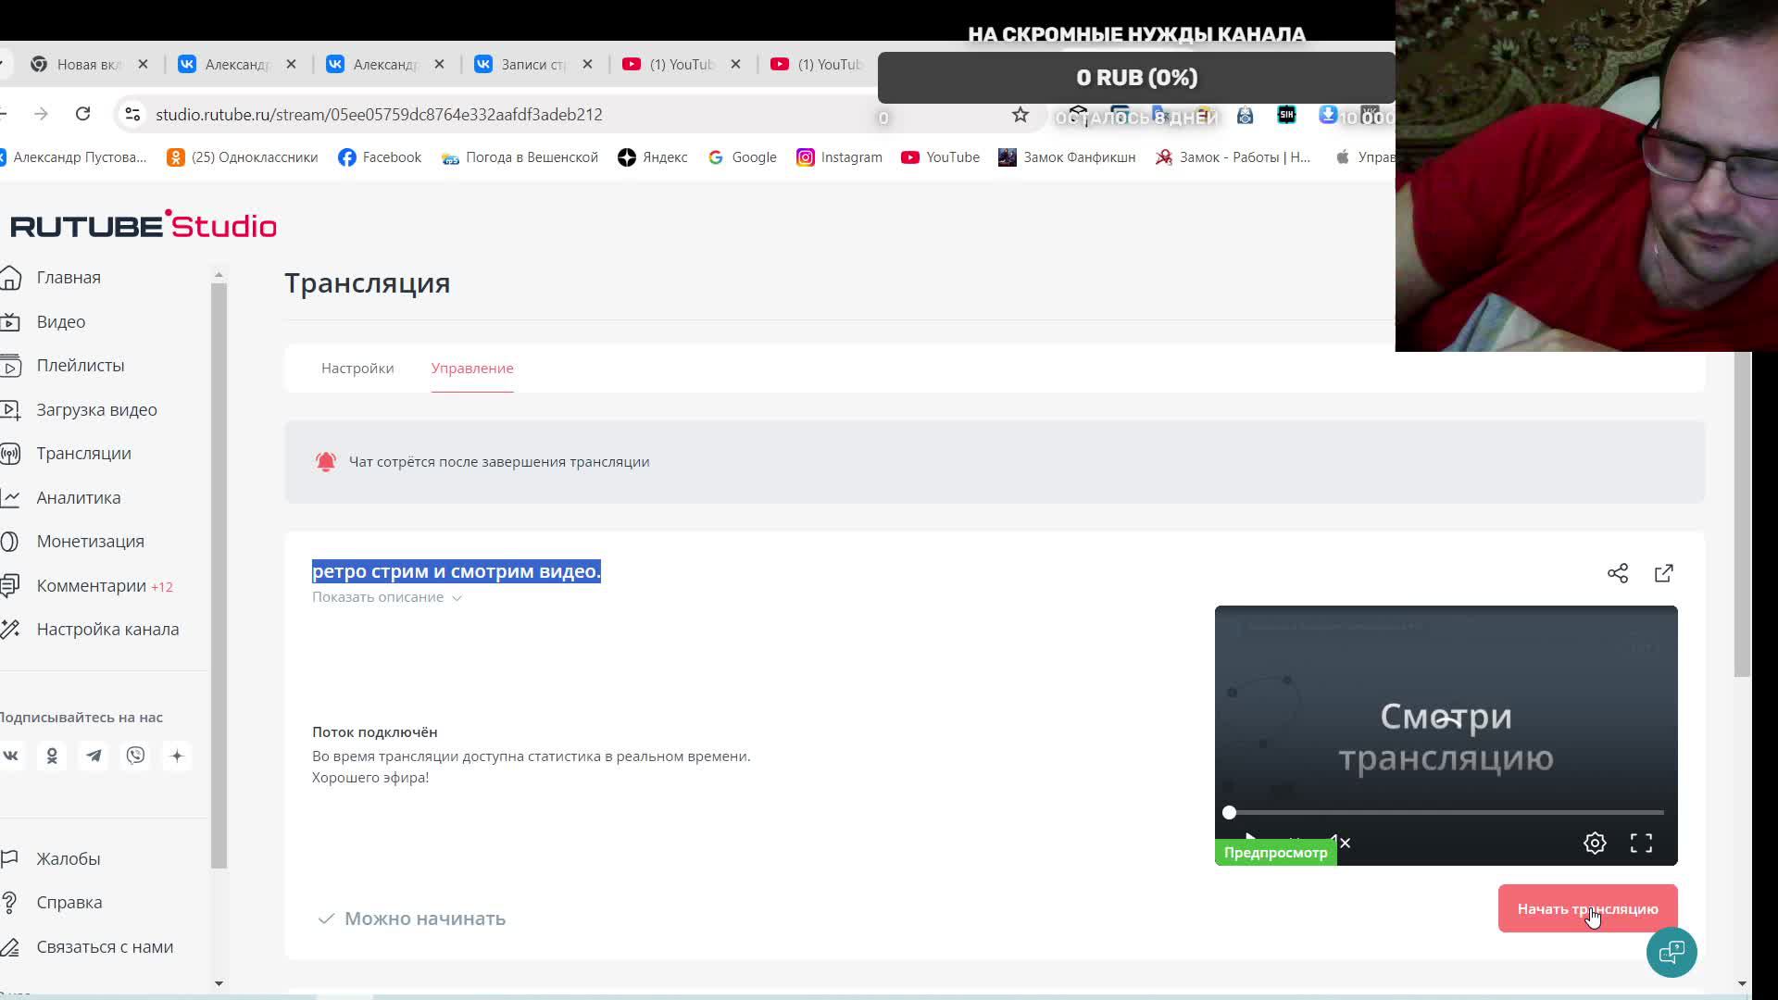Enter fullscreen in the preview player
The image size is (1778, 1000).
click(x=1641, y=843)
